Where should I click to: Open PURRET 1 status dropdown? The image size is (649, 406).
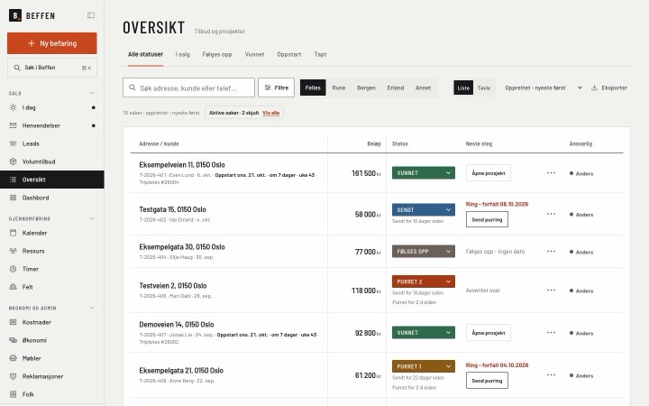pyautogui.click(x=424, y=366)
